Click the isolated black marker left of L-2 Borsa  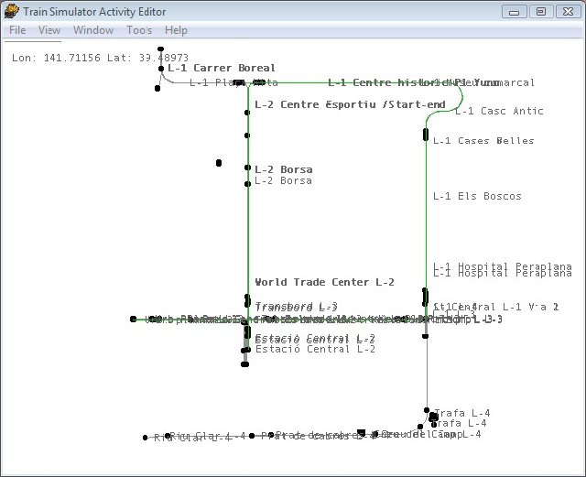click(x=219, y=163)
